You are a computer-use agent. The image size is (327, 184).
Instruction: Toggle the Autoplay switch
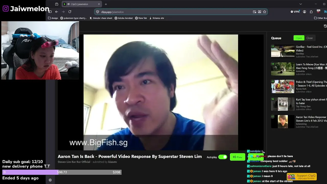tap(223, 157)
